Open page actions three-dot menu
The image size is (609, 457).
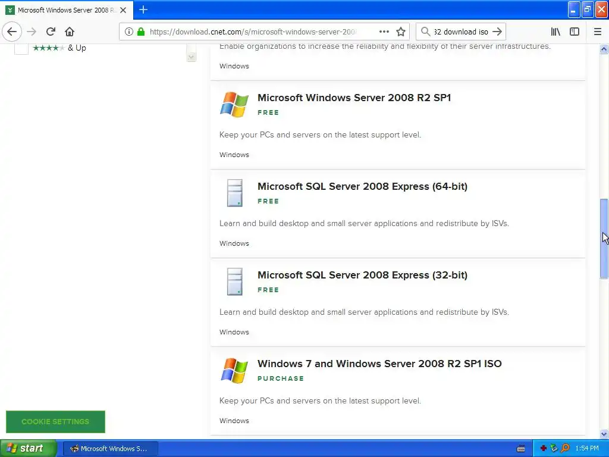(x=384, y=32)
